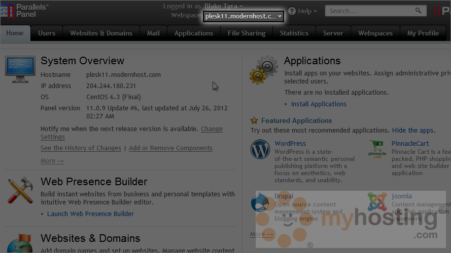Image resolution: width=451 pixels, height=253 pixels.
Task: Click hostname value plesk11.modernhost.com
Action: (x=123, y=74)
